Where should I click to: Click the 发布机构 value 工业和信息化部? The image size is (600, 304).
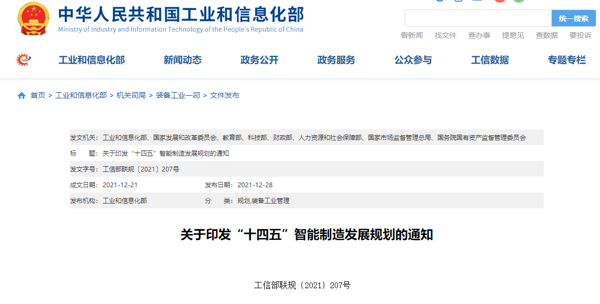(x=125, y=201)
